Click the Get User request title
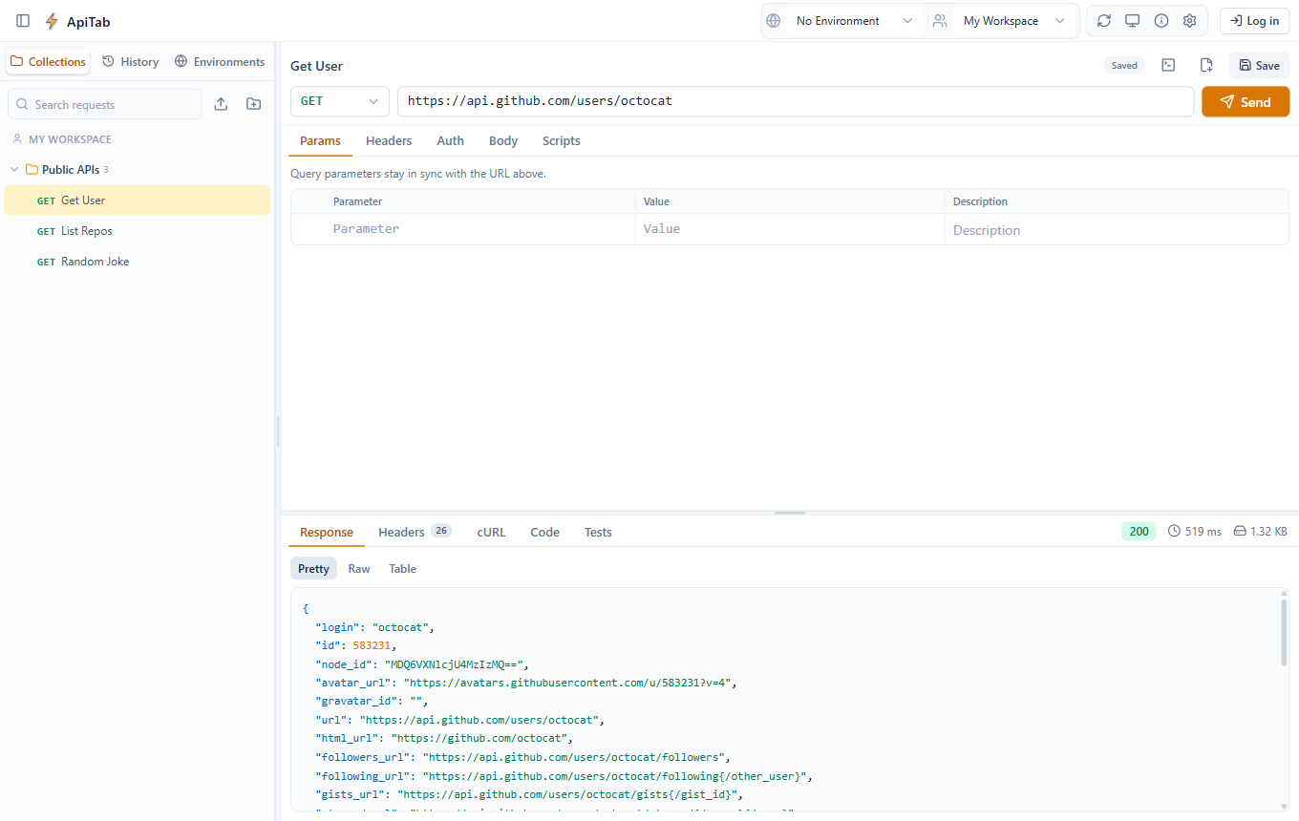 pos(316,66)
